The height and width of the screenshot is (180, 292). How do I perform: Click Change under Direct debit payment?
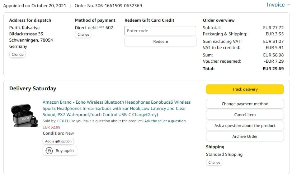(83, 34)
